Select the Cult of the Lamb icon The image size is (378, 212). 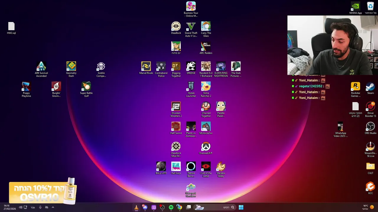coord(206,170)
